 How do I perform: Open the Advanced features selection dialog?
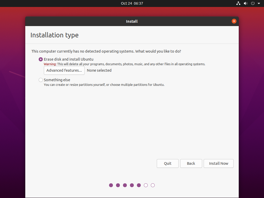tap(64, 70)
